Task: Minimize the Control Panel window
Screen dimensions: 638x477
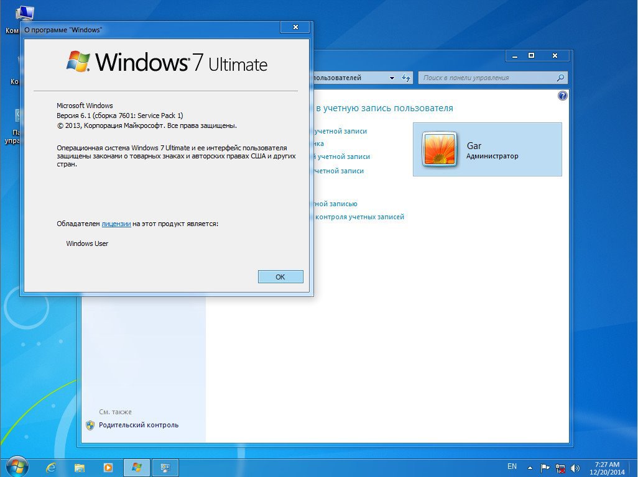Action: (515, 56)
